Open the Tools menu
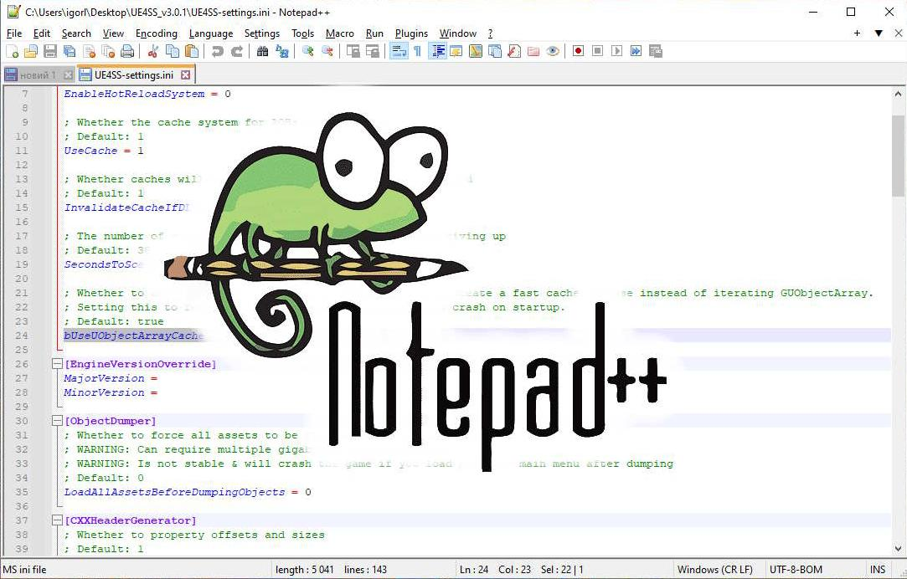Viewport: 907px width, 579px height. pos(302,33)
